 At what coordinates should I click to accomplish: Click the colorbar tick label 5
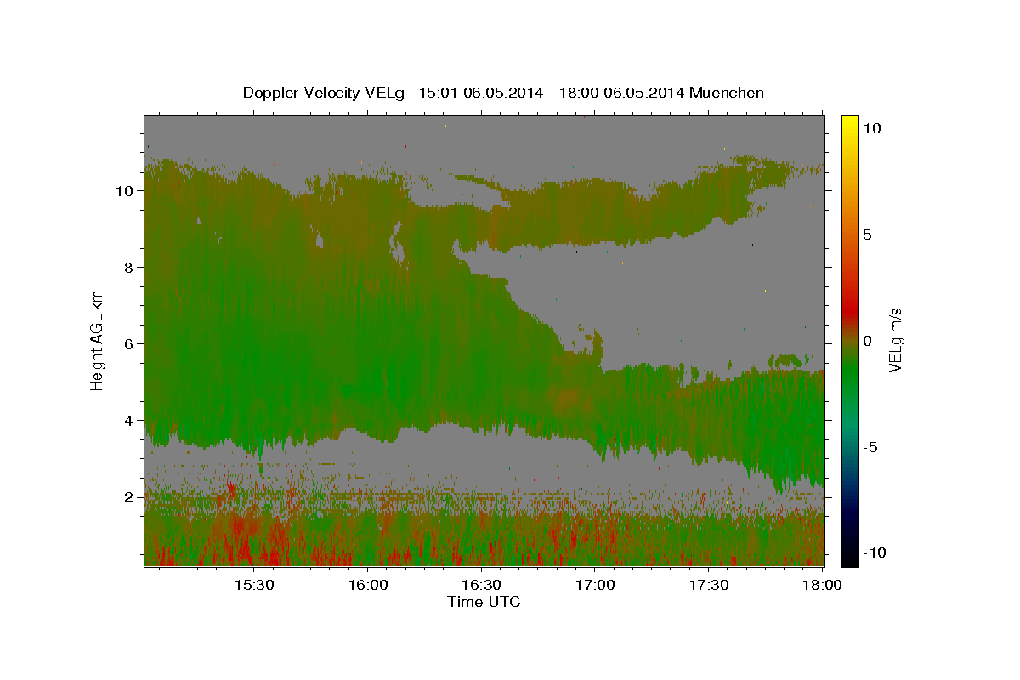point(869,234)
